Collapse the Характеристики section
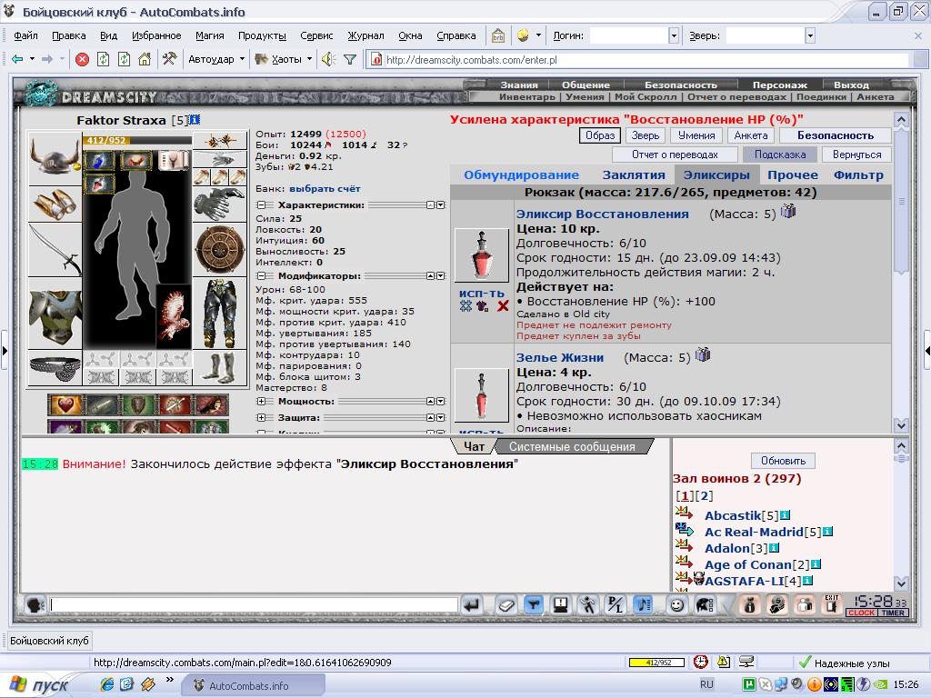 pyautogui.click(x=261, y=205)
